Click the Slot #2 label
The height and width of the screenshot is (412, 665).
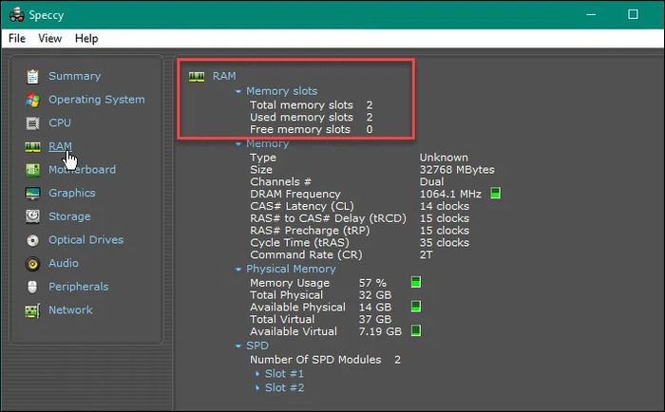pyautogui.click(x=284, y=388)
